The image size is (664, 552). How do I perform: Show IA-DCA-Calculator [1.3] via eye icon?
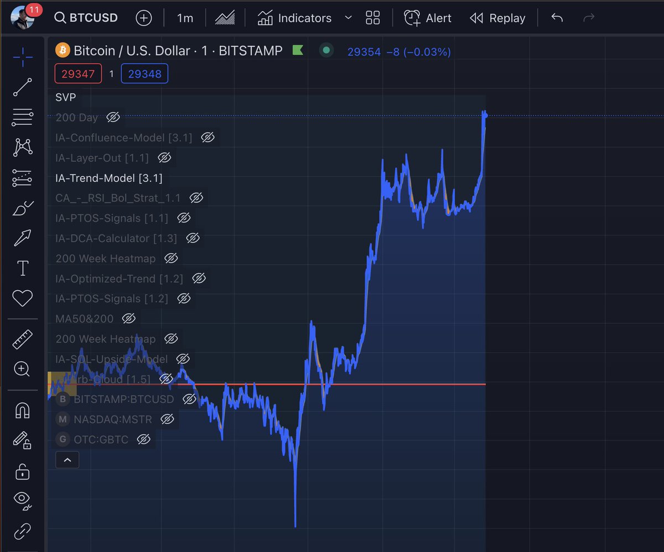pos(193,238)
